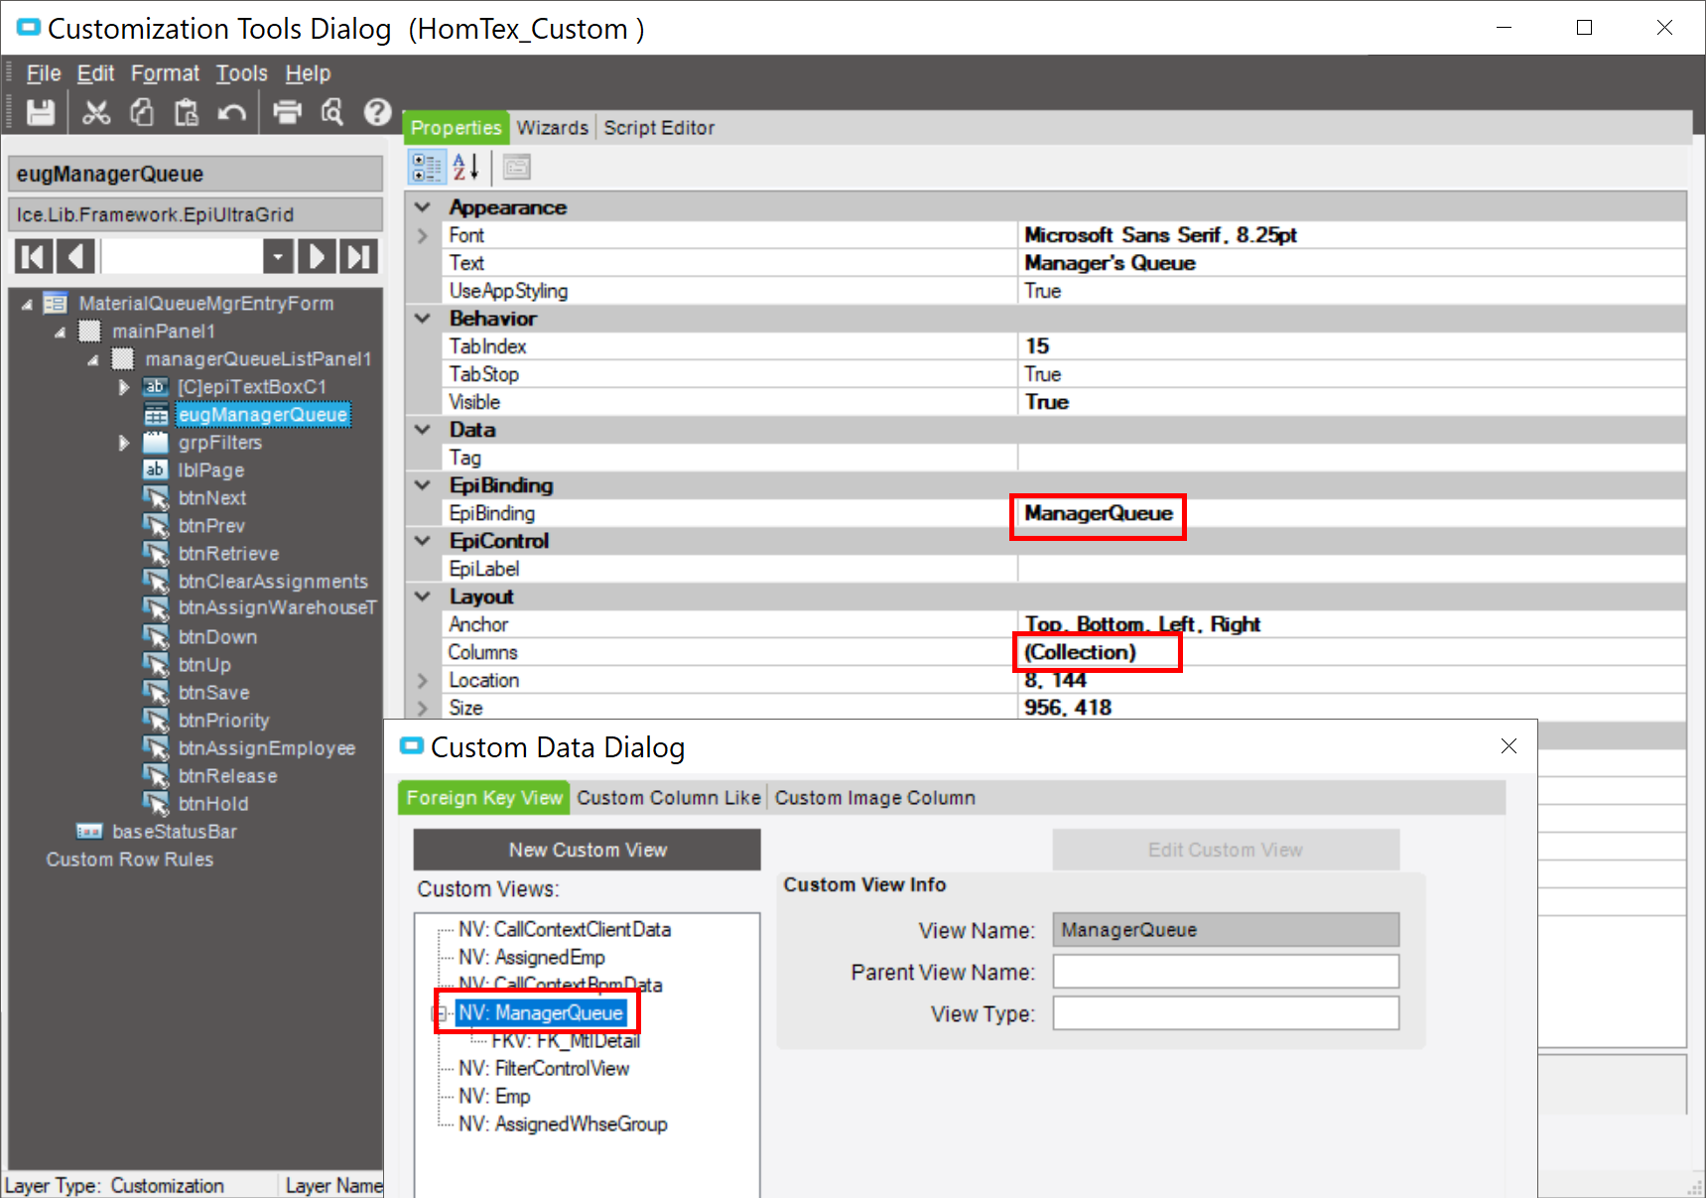Open Help using the question mark icon
The height and width of the screenshot is (1198, 1706).
(x=377, y=112)
